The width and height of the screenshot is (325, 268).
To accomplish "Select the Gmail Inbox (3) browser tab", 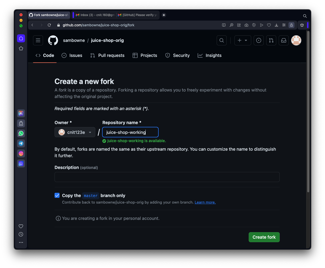I will pyautogui.click(x=95, y=15).
